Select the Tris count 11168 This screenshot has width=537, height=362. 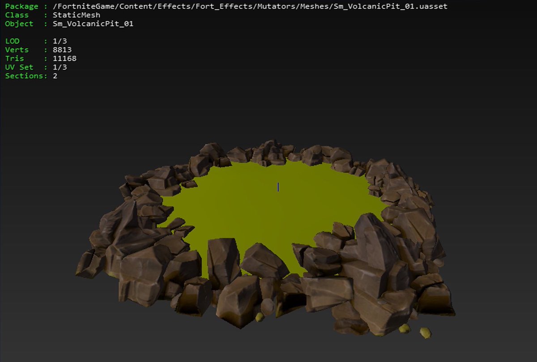(64, 59)
